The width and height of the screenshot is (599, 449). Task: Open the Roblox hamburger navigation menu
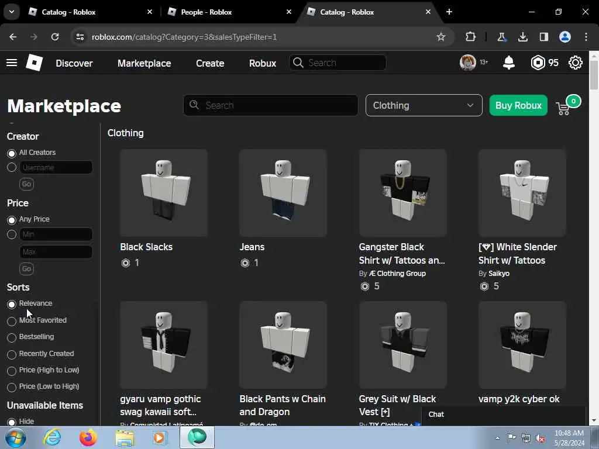(12, 63)
